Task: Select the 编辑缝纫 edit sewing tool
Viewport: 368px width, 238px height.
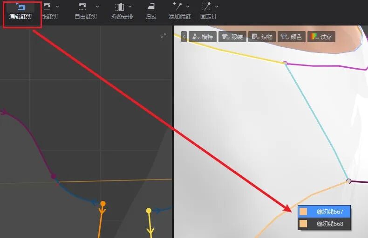Action: click(20, 12)
